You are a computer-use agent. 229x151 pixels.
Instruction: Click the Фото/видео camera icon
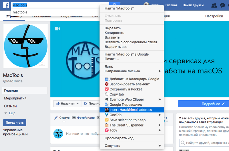74,118
